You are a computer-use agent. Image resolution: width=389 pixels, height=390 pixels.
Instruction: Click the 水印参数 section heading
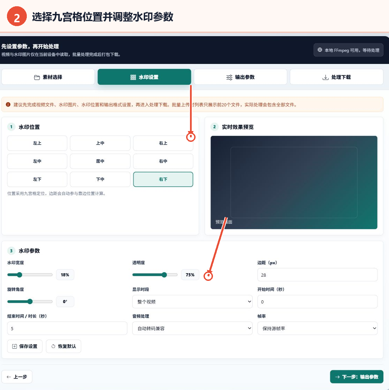point(29,251)
